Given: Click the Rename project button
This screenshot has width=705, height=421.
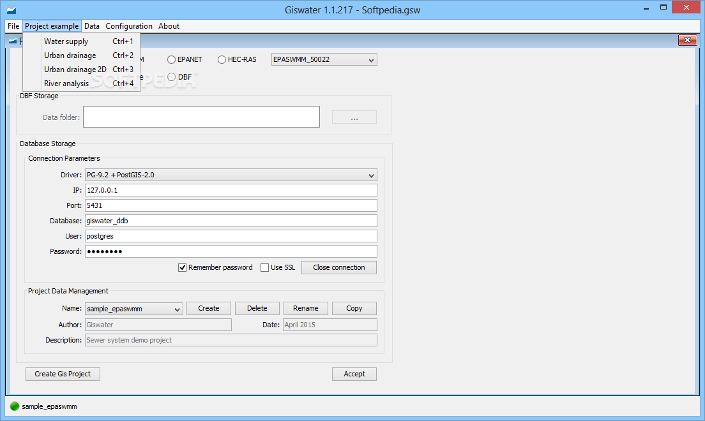Looking at the screenshot, I should point(306,308).
